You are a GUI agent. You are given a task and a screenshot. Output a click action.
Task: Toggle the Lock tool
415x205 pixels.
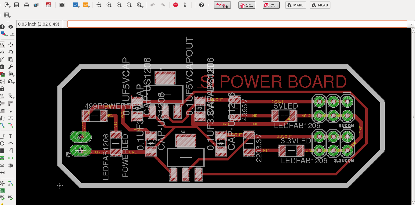click(2, 89)
